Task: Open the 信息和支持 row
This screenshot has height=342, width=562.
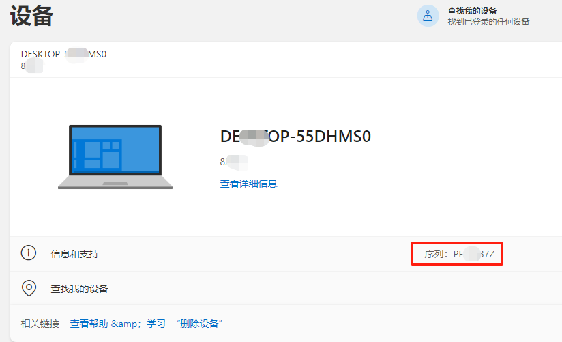Action: tap(286, 254)
